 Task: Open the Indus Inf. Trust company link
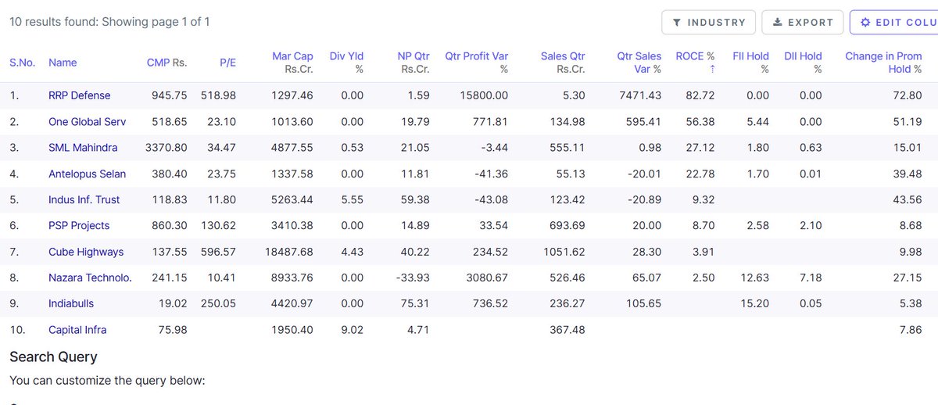84,199
